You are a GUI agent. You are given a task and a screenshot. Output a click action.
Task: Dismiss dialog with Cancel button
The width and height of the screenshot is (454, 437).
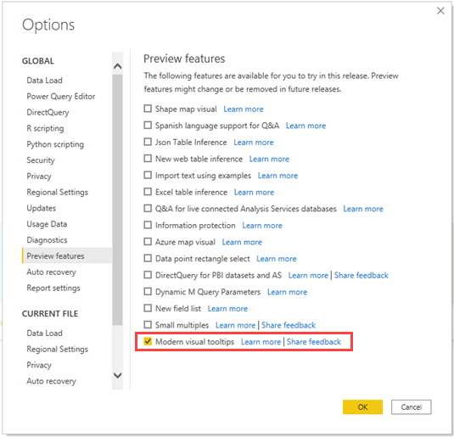tap(412, 407)
